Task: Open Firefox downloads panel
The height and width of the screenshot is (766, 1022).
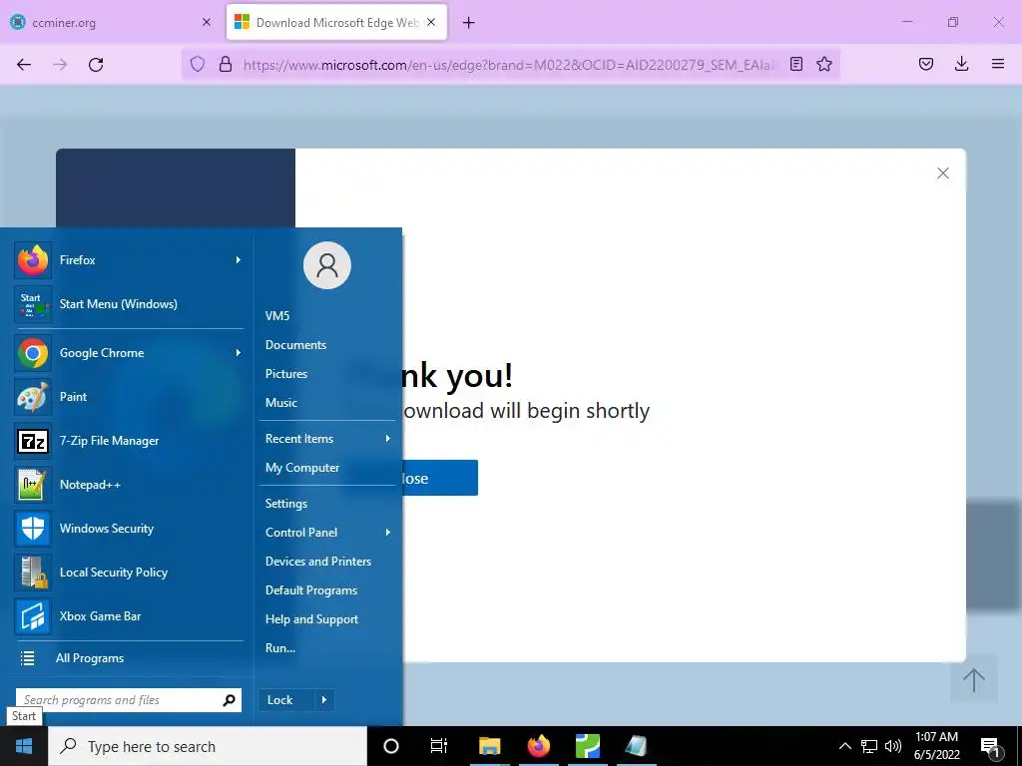Action: tap(961, 65)
